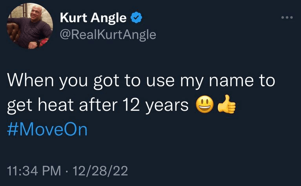The width and height of the screenshot is (301, 186).
Task: Click the thumbs-up emoji
Action: coord(226,106)
